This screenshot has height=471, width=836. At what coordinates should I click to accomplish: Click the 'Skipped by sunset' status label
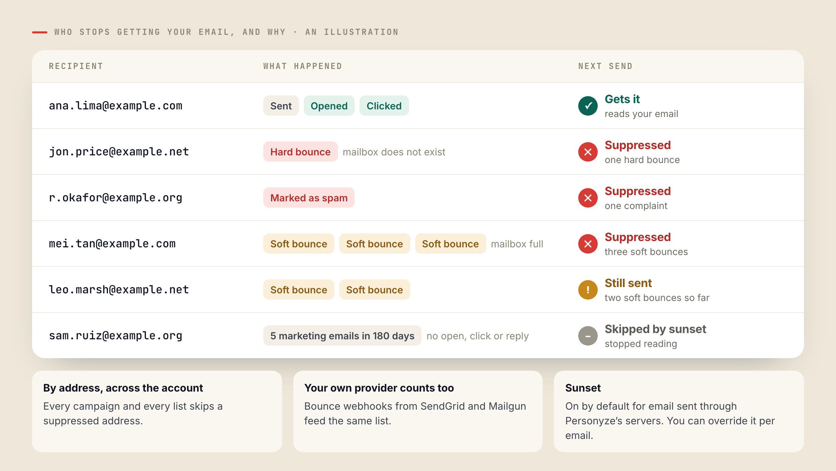tap(655, 329)
